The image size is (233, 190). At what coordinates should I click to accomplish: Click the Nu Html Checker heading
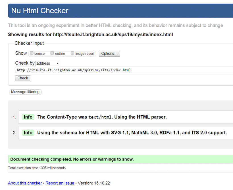pyautogui.click(x=40, y=11)
